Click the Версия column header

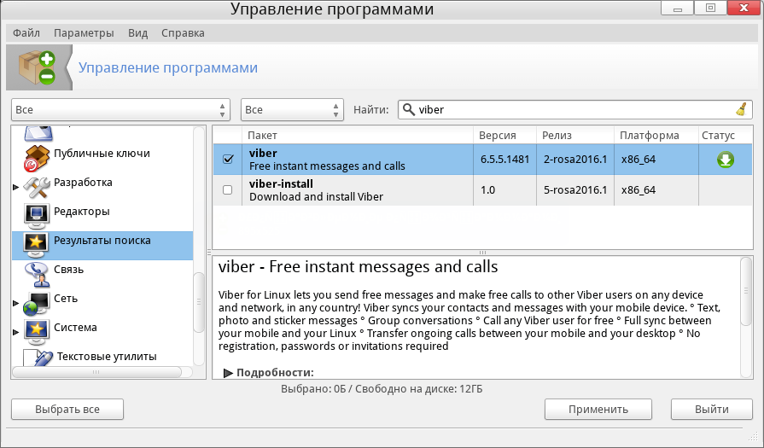point(504,136)
